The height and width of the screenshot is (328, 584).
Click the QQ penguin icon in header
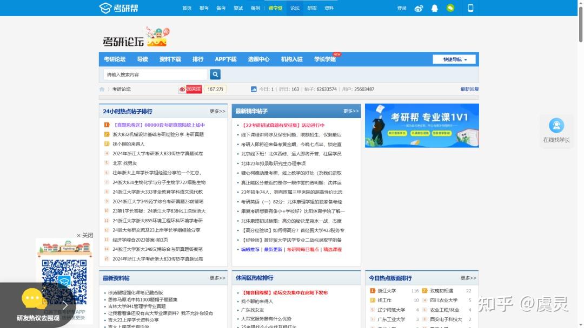click(434, 8)
